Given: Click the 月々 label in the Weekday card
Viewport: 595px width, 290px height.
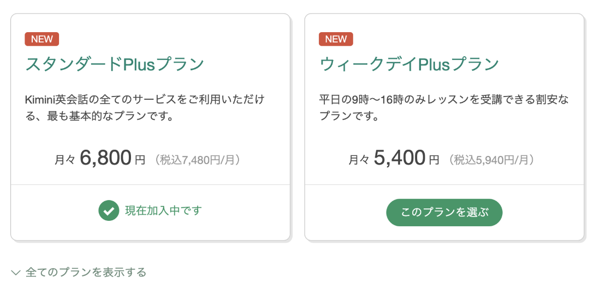Looking at the screenshot, I should (x=359, y=160).
